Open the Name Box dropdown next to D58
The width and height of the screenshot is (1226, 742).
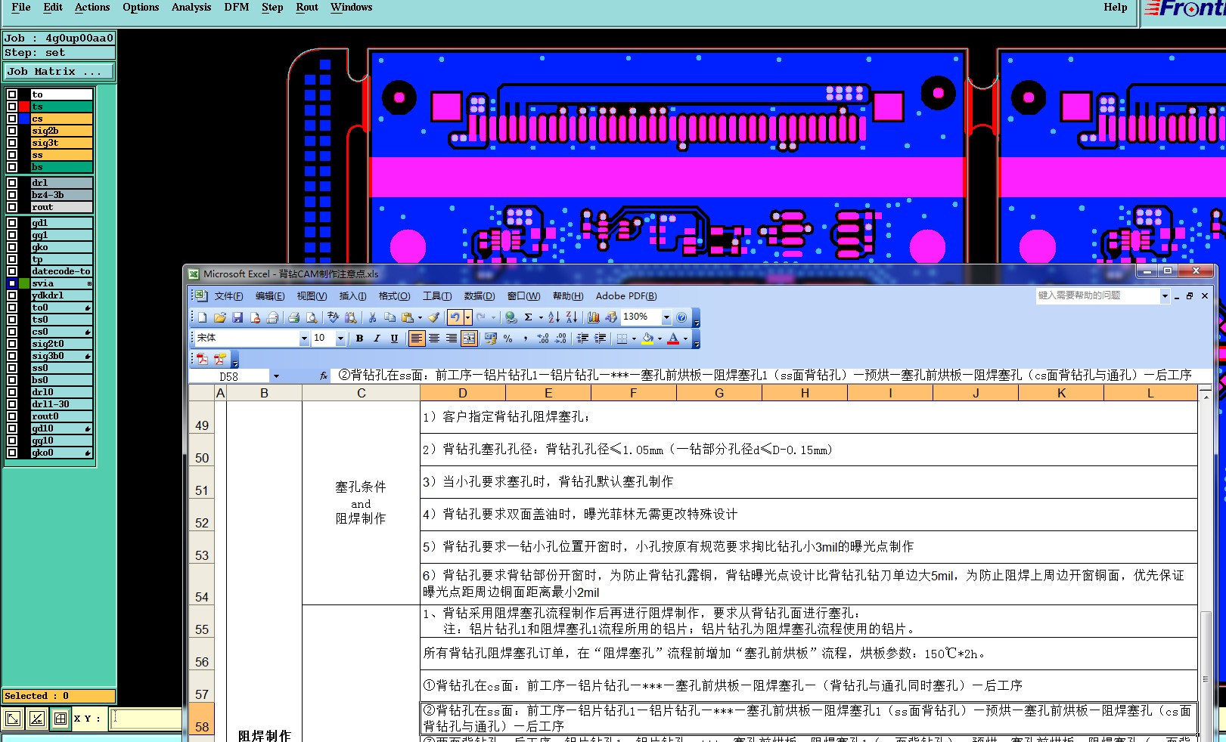click(276, 376)
